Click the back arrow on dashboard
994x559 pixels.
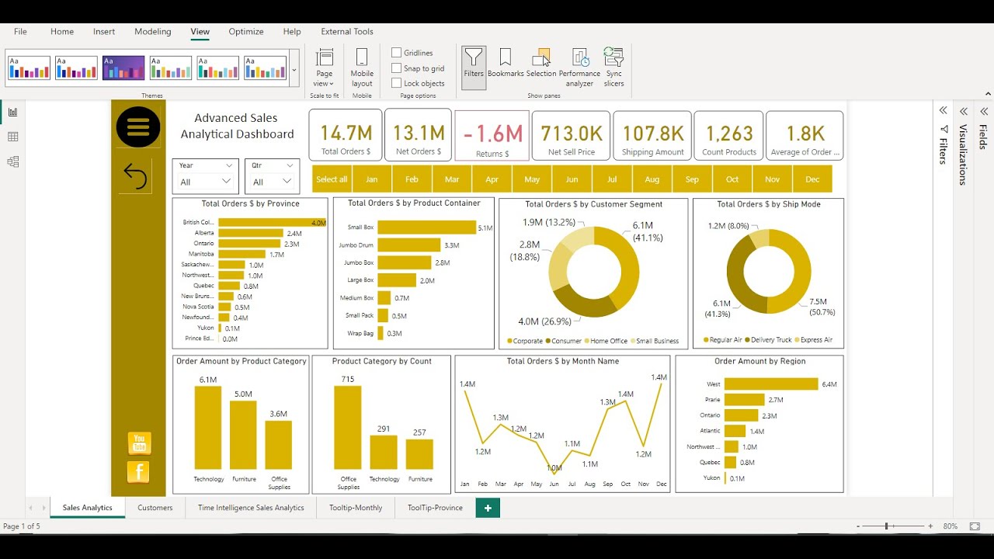click(x=135, y=176)
